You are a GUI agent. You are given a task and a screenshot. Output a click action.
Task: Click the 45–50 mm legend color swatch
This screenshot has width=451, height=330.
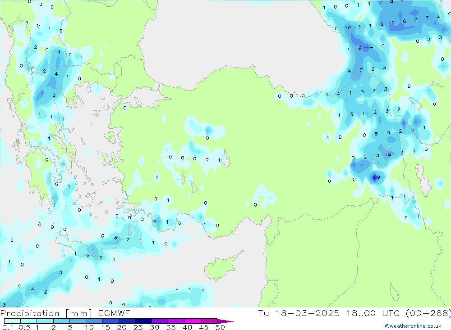[x=209, y=321]
